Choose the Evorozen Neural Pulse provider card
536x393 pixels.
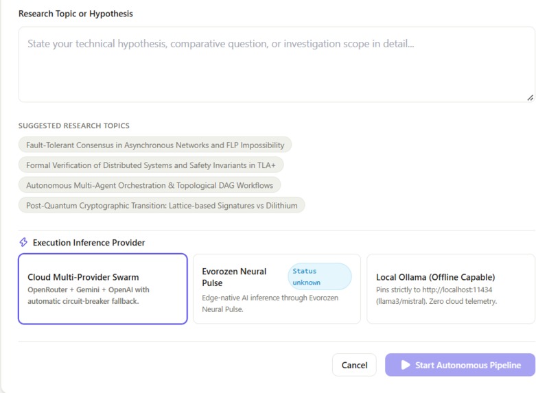click(x=277, y=289)
